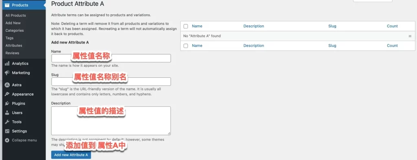Click the Products archive icon in sidebar
417x160 pixels.
point(7,5)
